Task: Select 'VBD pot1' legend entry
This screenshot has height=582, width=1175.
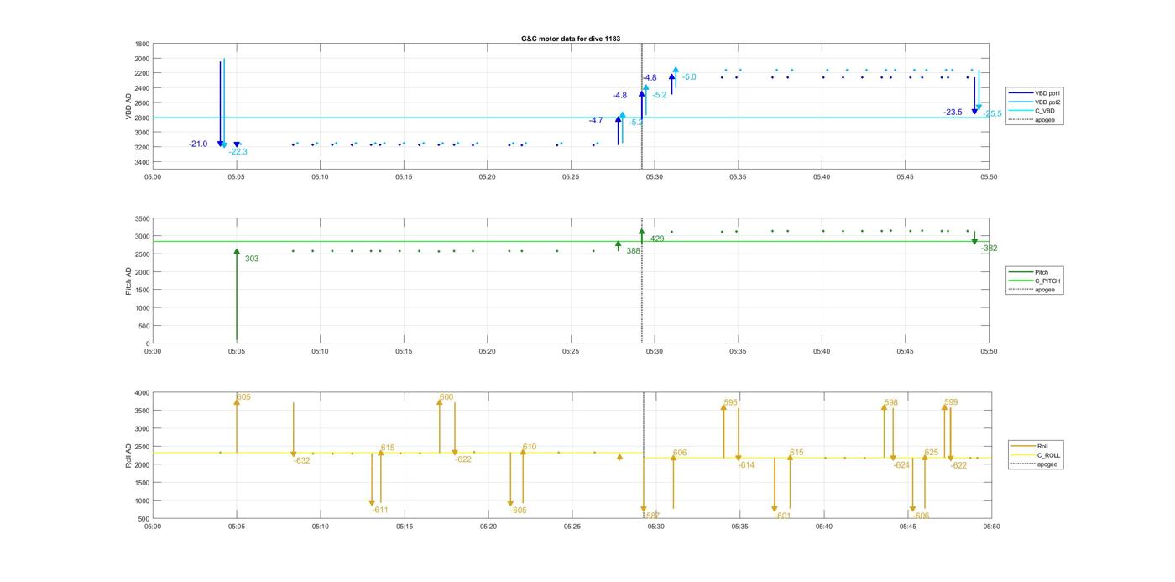Action: coord(1035,93)
